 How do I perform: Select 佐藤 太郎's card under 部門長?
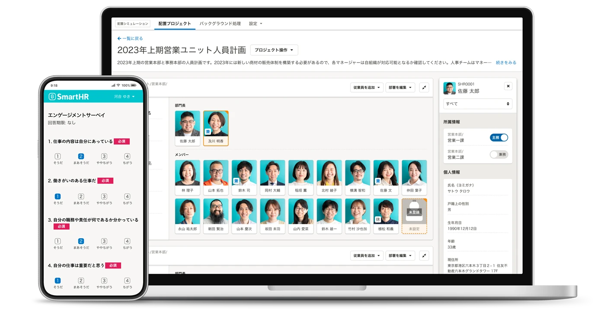pos(188,128)
